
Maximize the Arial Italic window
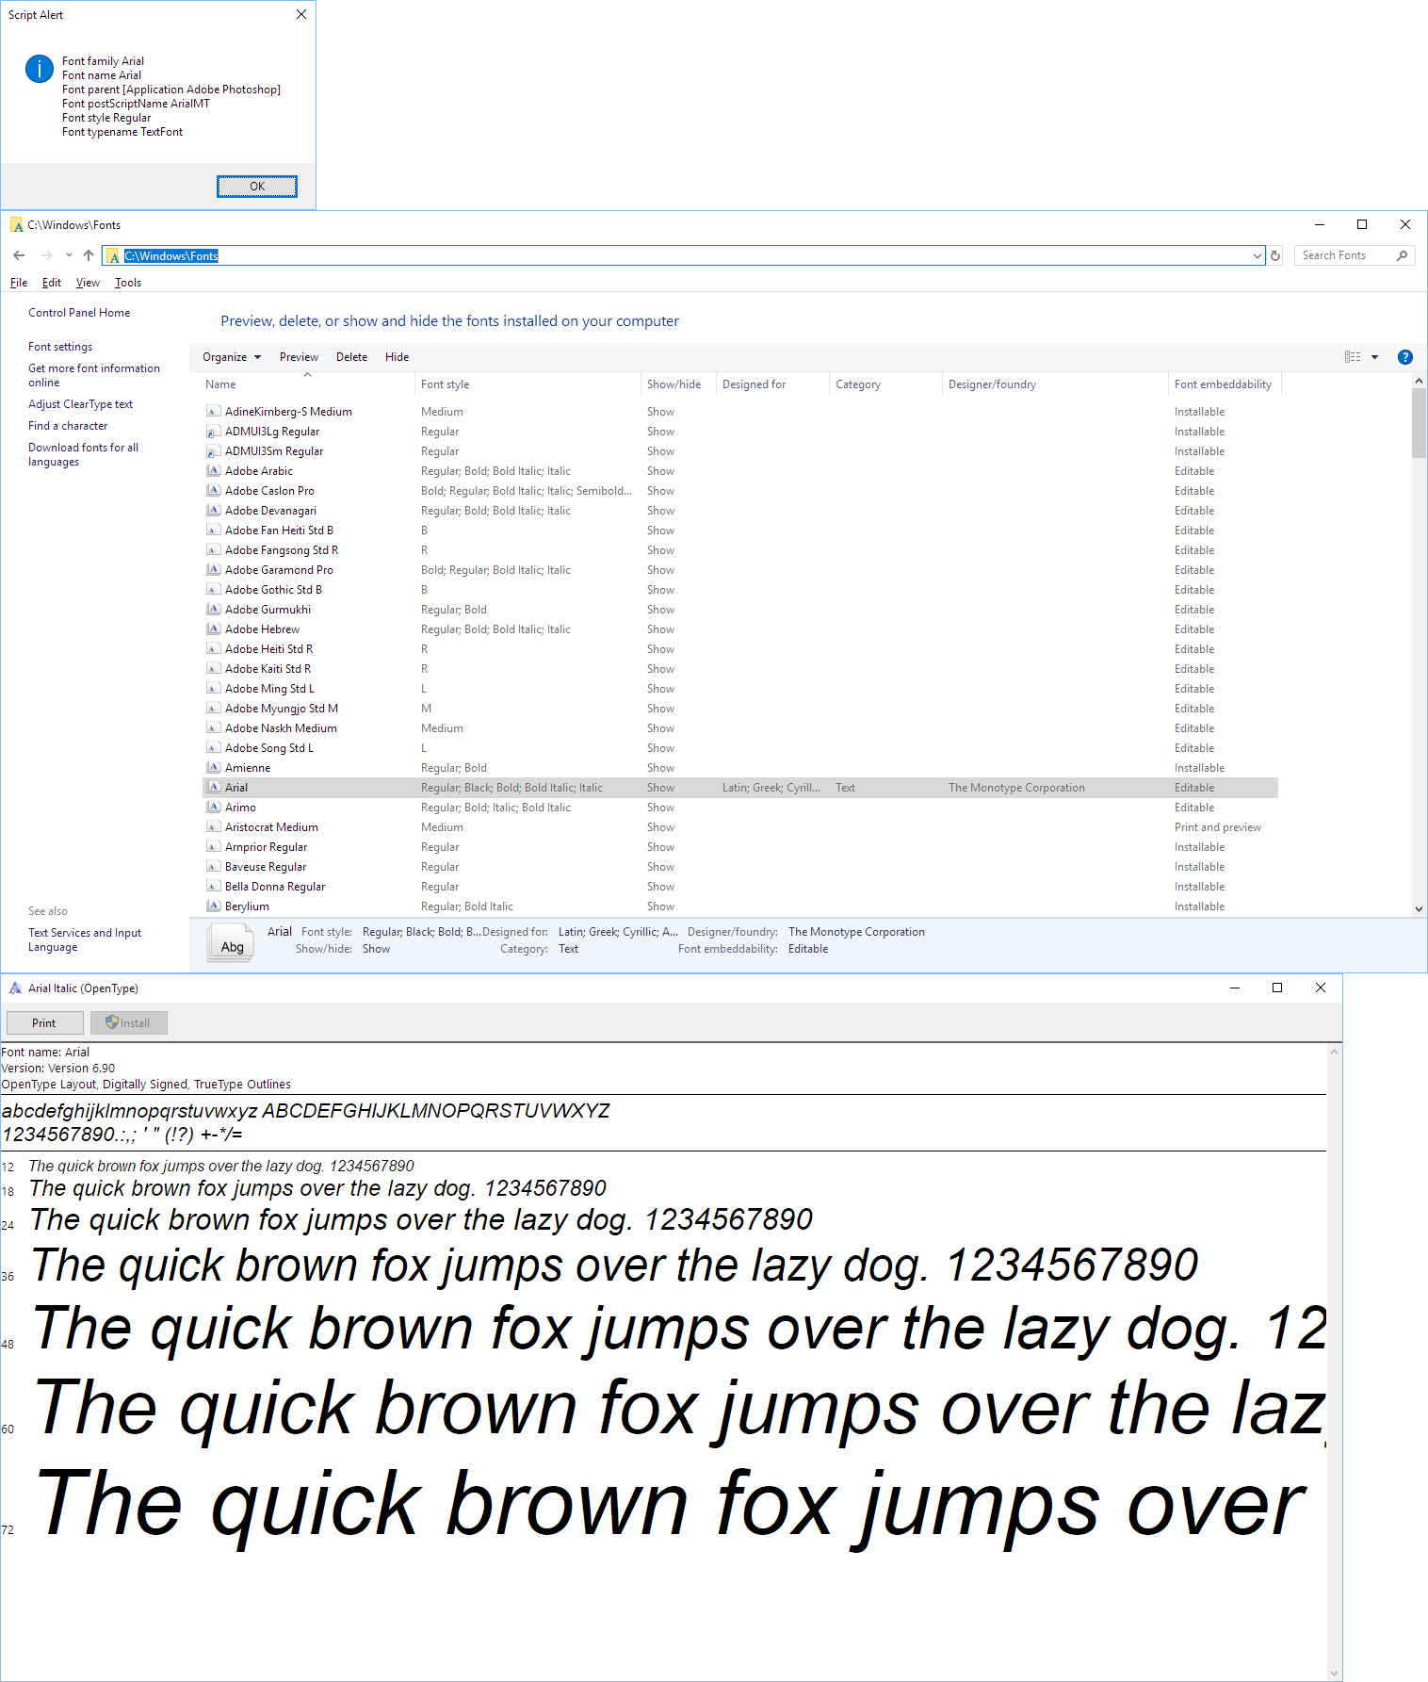1277,988
